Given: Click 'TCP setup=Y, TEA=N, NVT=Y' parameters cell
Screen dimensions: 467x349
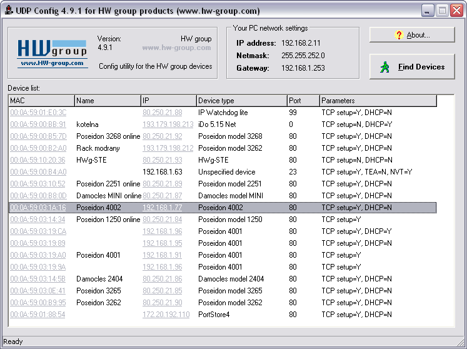Looking at the screenshot, I should 367,172.
